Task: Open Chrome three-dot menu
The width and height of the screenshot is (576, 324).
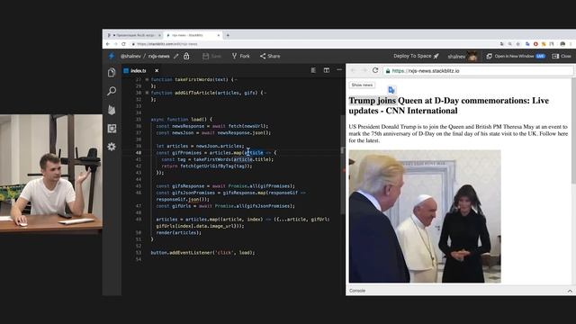Action: click(x=571, y=44)
